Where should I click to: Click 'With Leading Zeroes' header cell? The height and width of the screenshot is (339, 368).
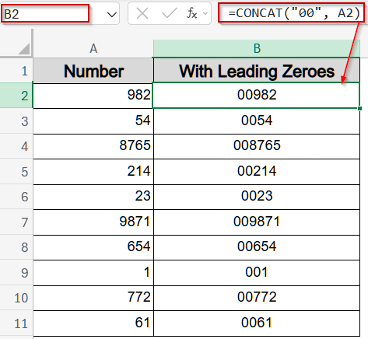(257, 71)
